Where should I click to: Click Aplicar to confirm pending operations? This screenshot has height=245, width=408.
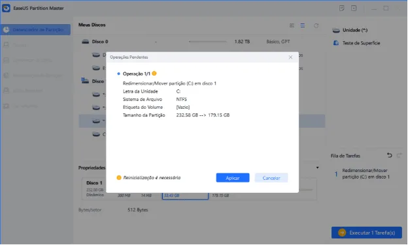233,178
